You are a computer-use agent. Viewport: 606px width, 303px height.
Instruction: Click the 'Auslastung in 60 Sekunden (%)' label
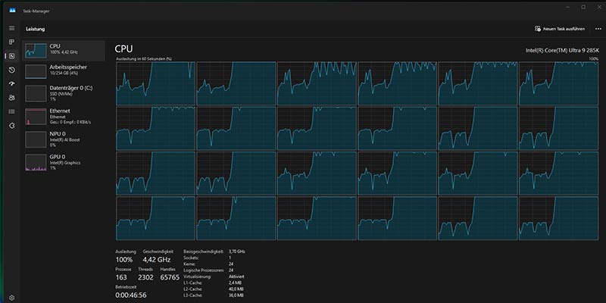(x=144, y=59)
